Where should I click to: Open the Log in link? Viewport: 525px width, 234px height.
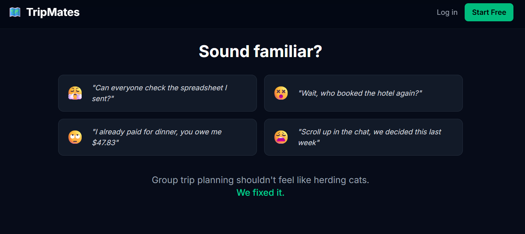447,12
